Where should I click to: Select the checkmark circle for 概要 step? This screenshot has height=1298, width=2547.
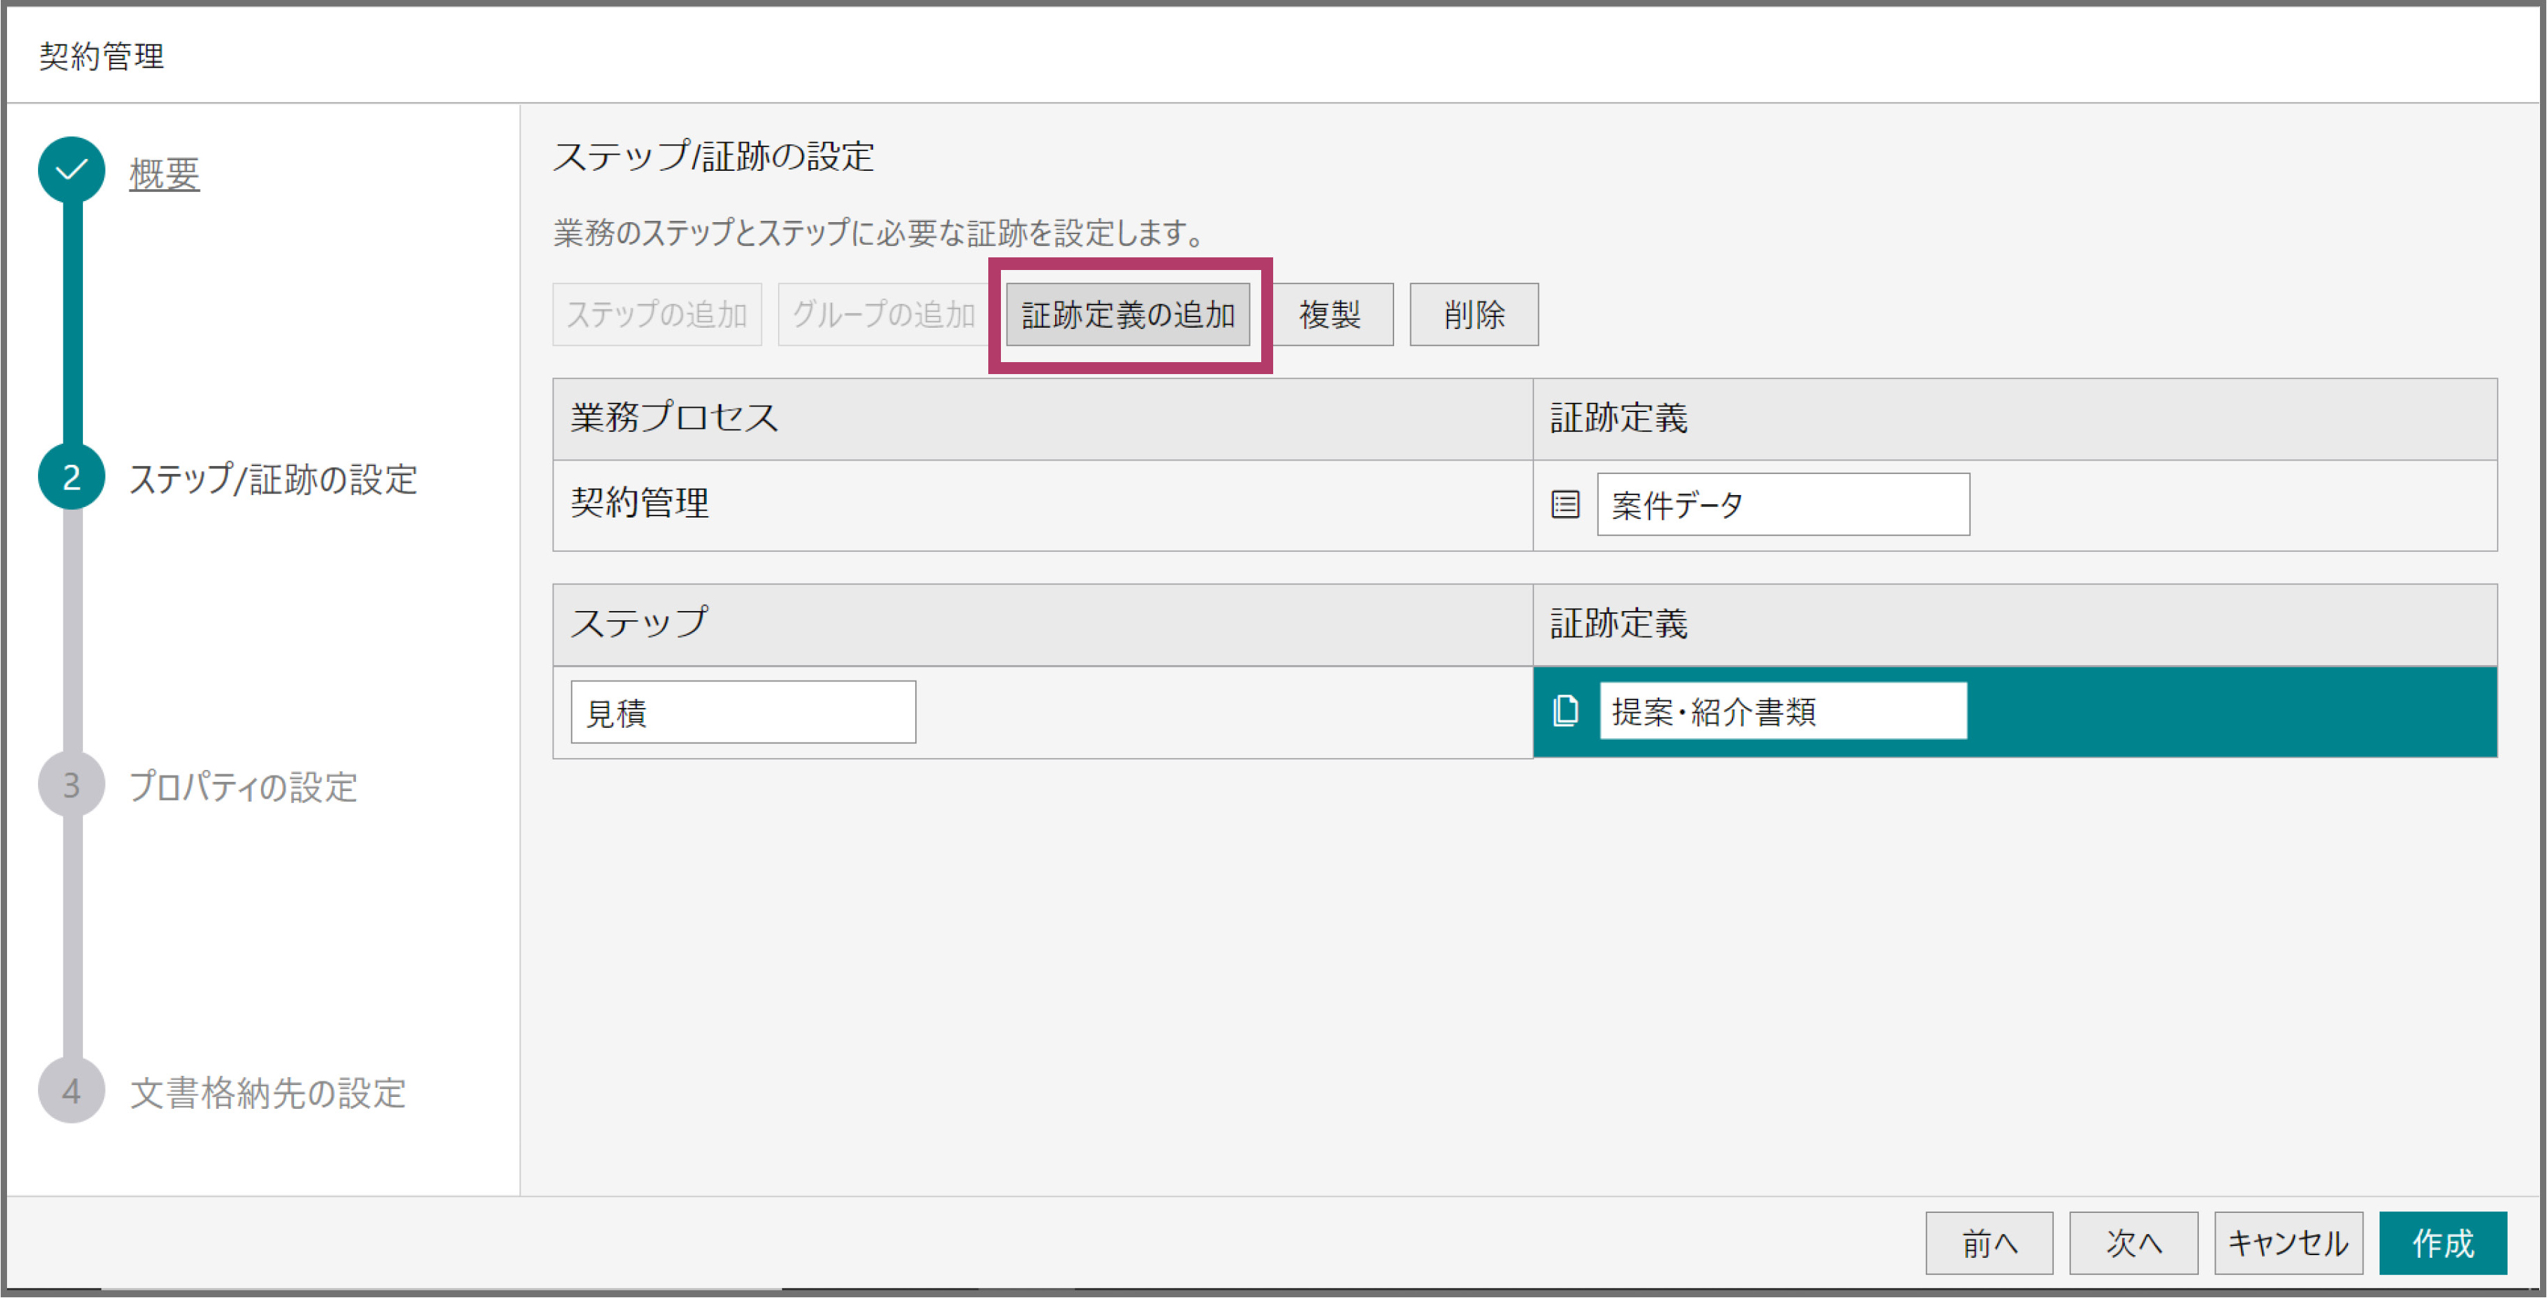point(71,170)
